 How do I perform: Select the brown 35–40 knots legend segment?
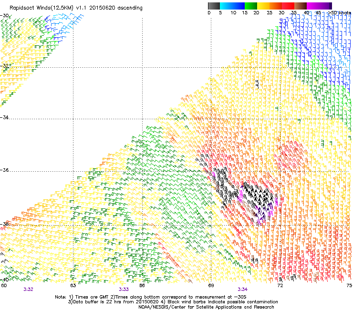tap(301, 6)
